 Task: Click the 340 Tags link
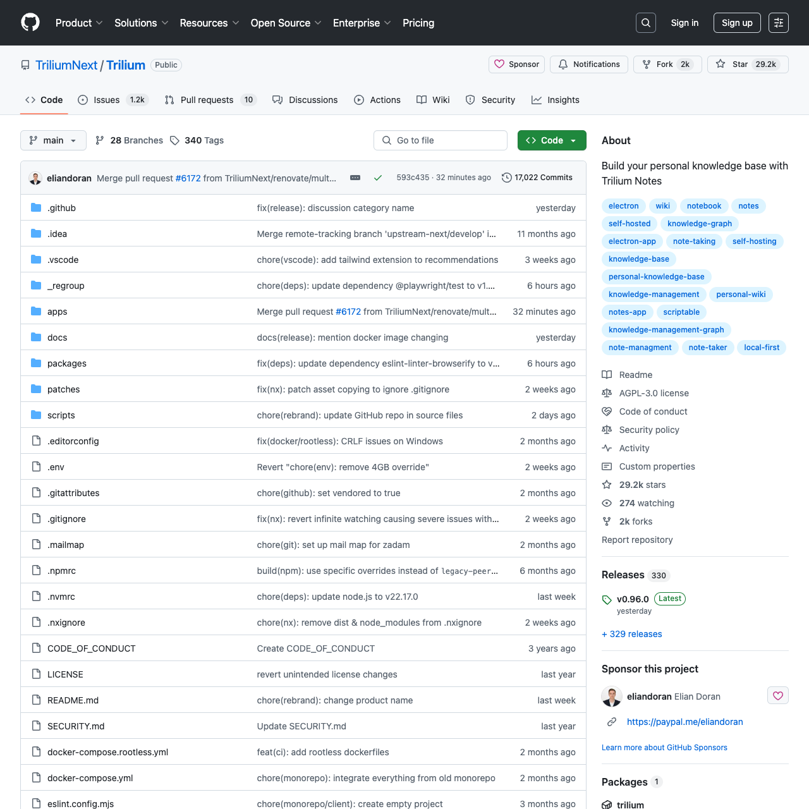197,140
